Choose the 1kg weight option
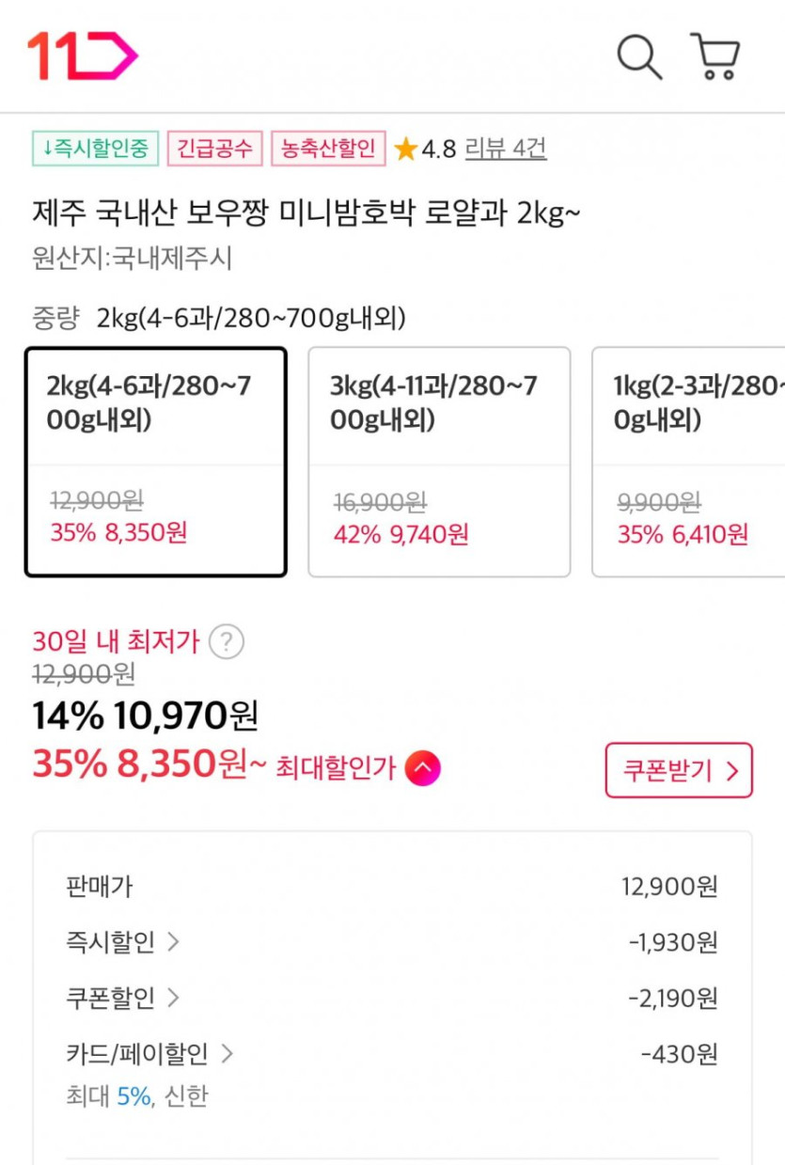 689,462
